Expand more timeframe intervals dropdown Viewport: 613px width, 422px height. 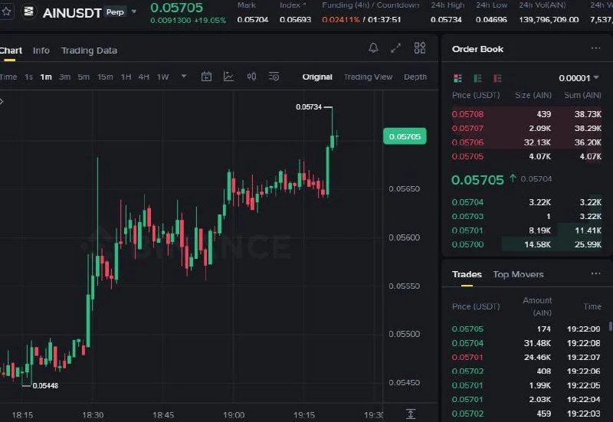pos(184,77)
